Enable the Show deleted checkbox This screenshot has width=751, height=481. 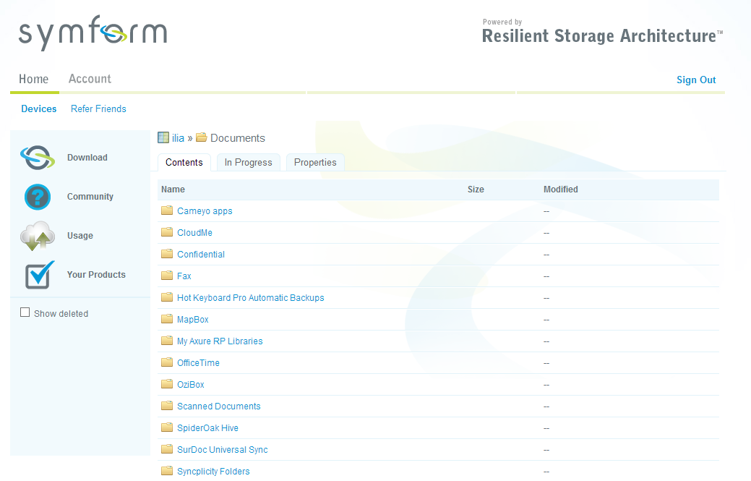pos(25,312)
